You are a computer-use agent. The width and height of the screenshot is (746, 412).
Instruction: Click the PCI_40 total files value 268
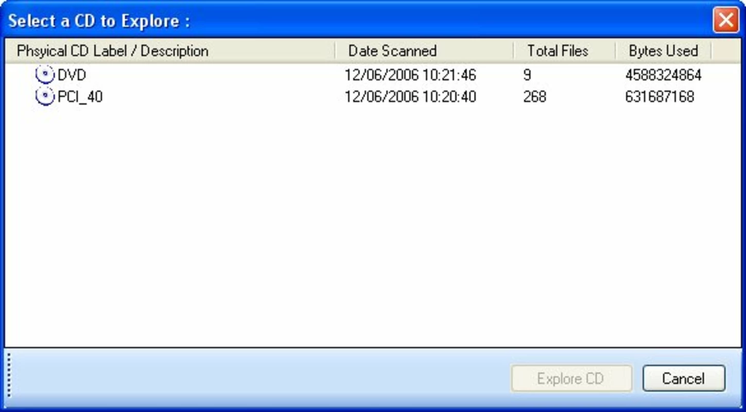click(534, 96)
